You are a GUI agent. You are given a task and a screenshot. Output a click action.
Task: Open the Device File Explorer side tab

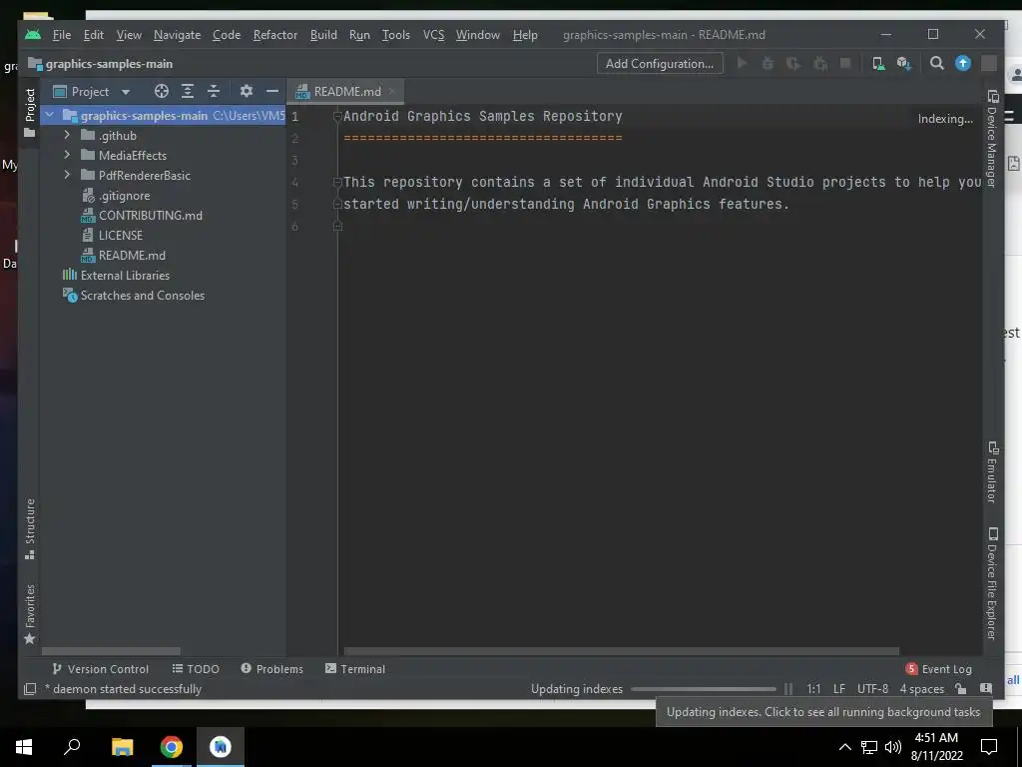pos(992,583)
